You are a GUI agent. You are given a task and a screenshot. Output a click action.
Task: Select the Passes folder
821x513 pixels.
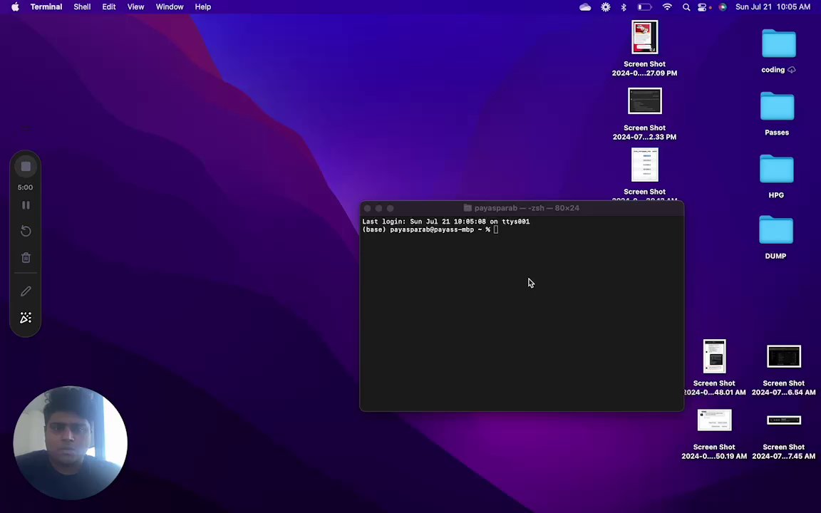777,113
